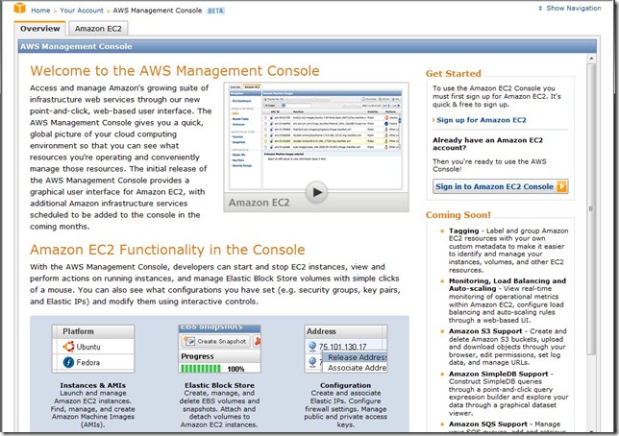Click the vertical scrollbar thumb
619x436 pixels.
click(x=591, y=209)
